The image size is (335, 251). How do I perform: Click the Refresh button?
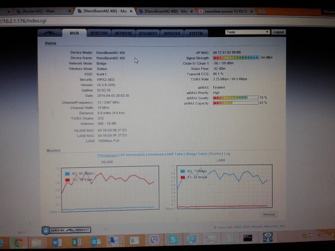pyautogui.click(x=269, y=214)
